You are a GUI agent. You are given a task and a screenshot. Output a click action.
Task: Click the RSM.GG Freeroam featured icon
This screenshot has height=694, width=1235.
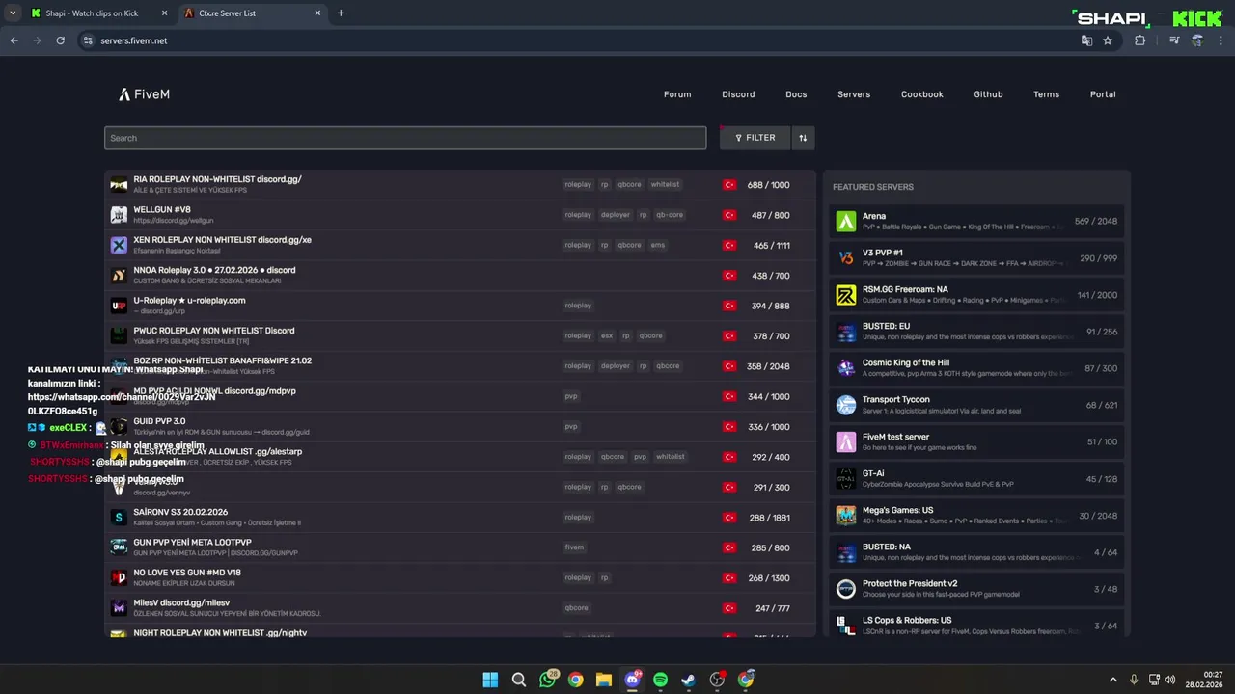[846, 295]
